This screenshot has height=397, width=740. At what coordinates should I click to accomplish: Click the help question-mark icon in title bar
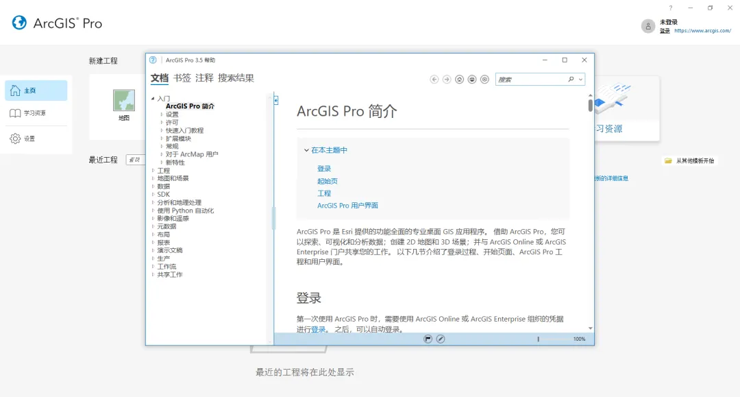(x=153, y=60)
